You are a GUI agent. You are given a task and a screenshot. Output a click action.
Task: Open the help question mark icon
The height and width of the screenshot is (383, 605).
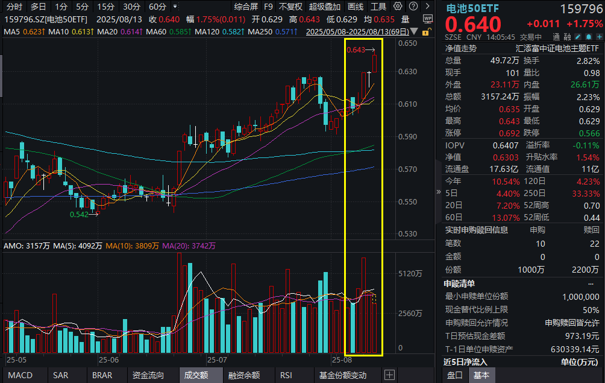click(413, 6)
